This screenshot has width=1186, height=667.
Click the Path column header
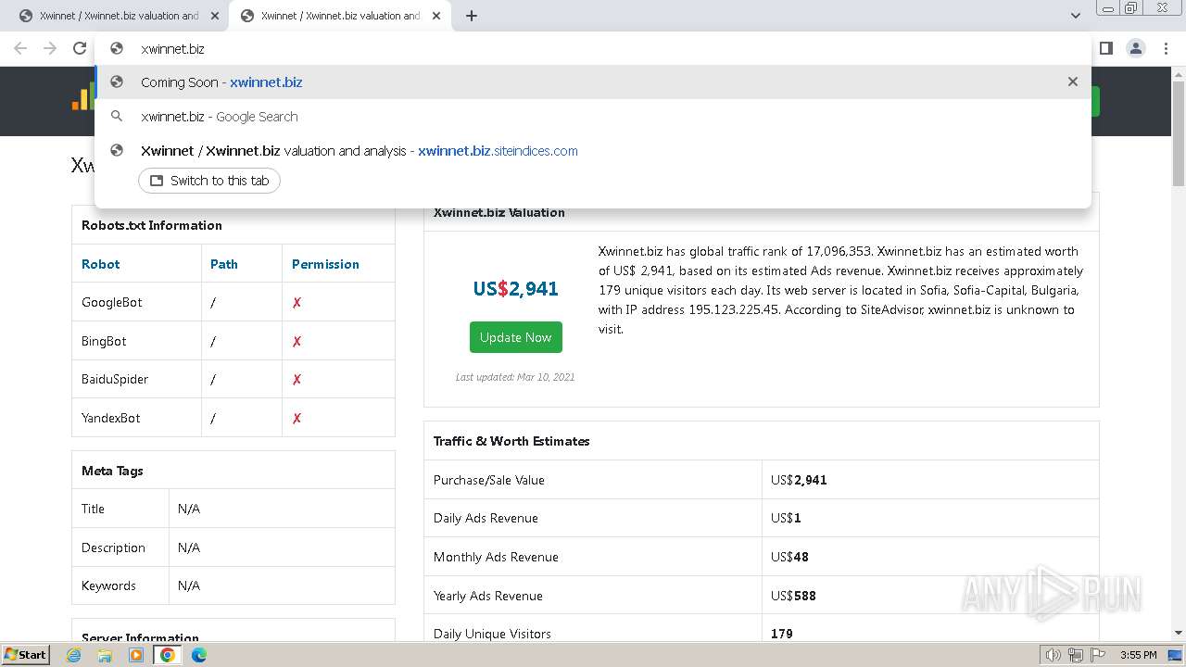click(224, 264)
